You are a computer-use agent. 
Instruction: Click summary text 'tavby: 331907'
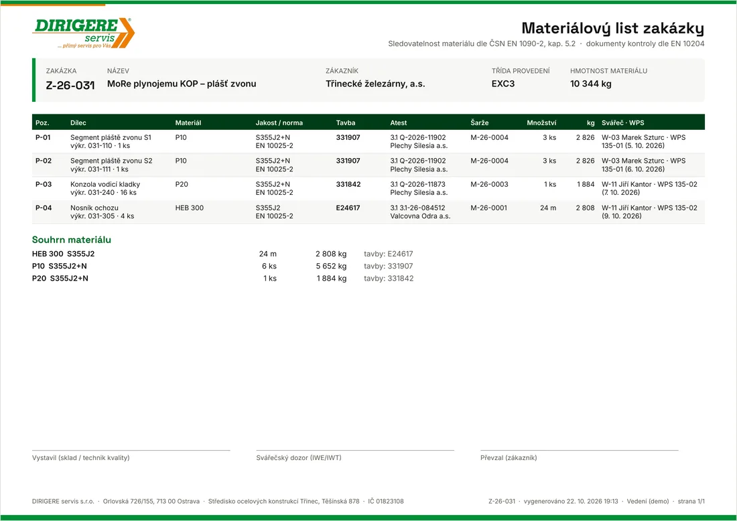[x=389, y=266]
